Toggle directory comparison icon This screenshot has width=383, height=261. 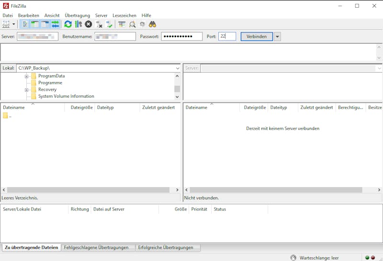132,24
